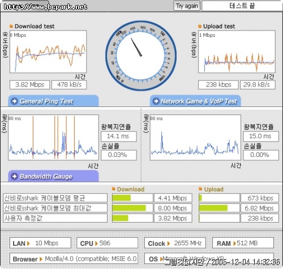This screenshot has width=283, height=269.
Task: Click the Browser info field
Action: [74, 259]
